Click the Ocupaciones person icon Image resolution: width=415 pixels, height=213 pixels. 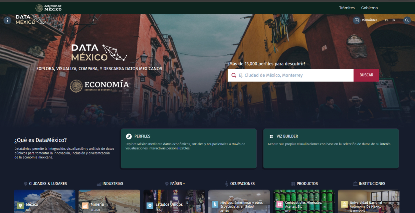pos(227,184)
